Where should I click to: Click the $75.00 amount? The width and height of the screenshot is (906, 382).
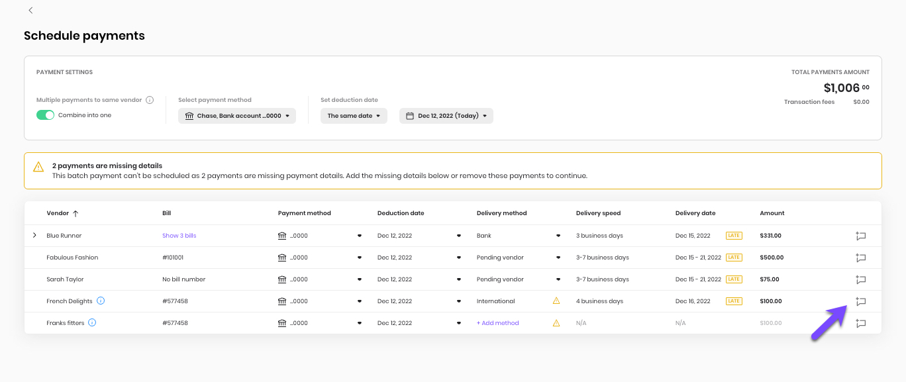(770, 279)
